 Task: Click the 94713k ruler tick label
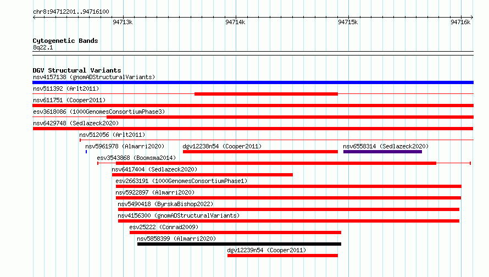[123, 22]
